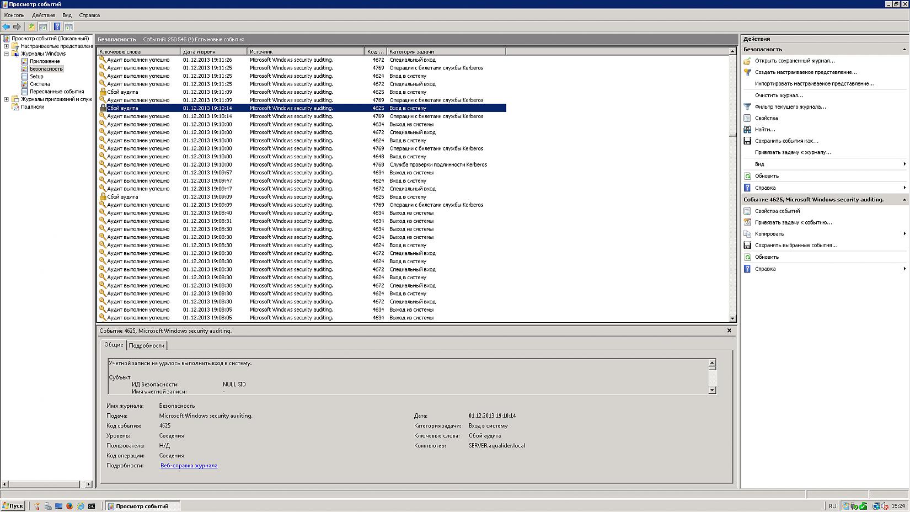Open the 'Действие' menu
Viewport: 910px width, 512px height.
click(x=44, y=15)
